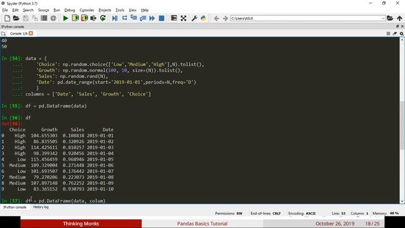Select the Console 1/A tab
Viewport: 405px width, 228px height.
[18, 34]
